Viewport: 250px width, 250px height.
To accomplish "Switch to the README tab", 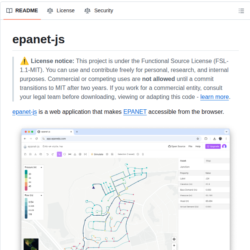I will (x=22, y=10).
